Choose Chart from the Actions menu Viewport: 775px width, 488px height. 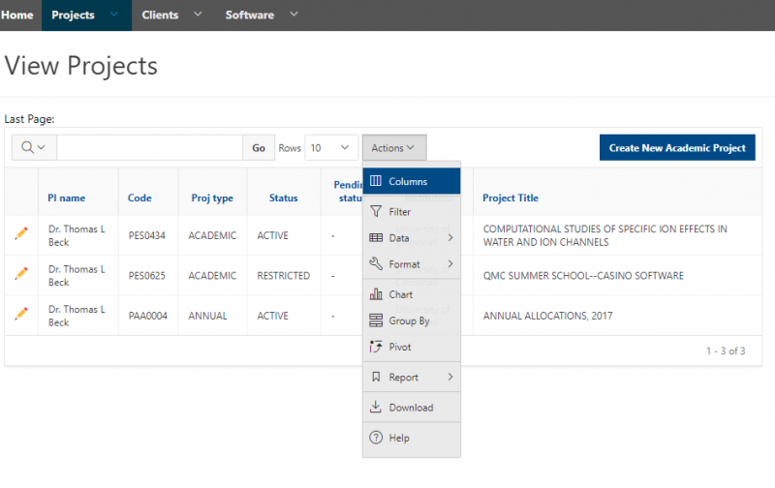pos(411,295)
